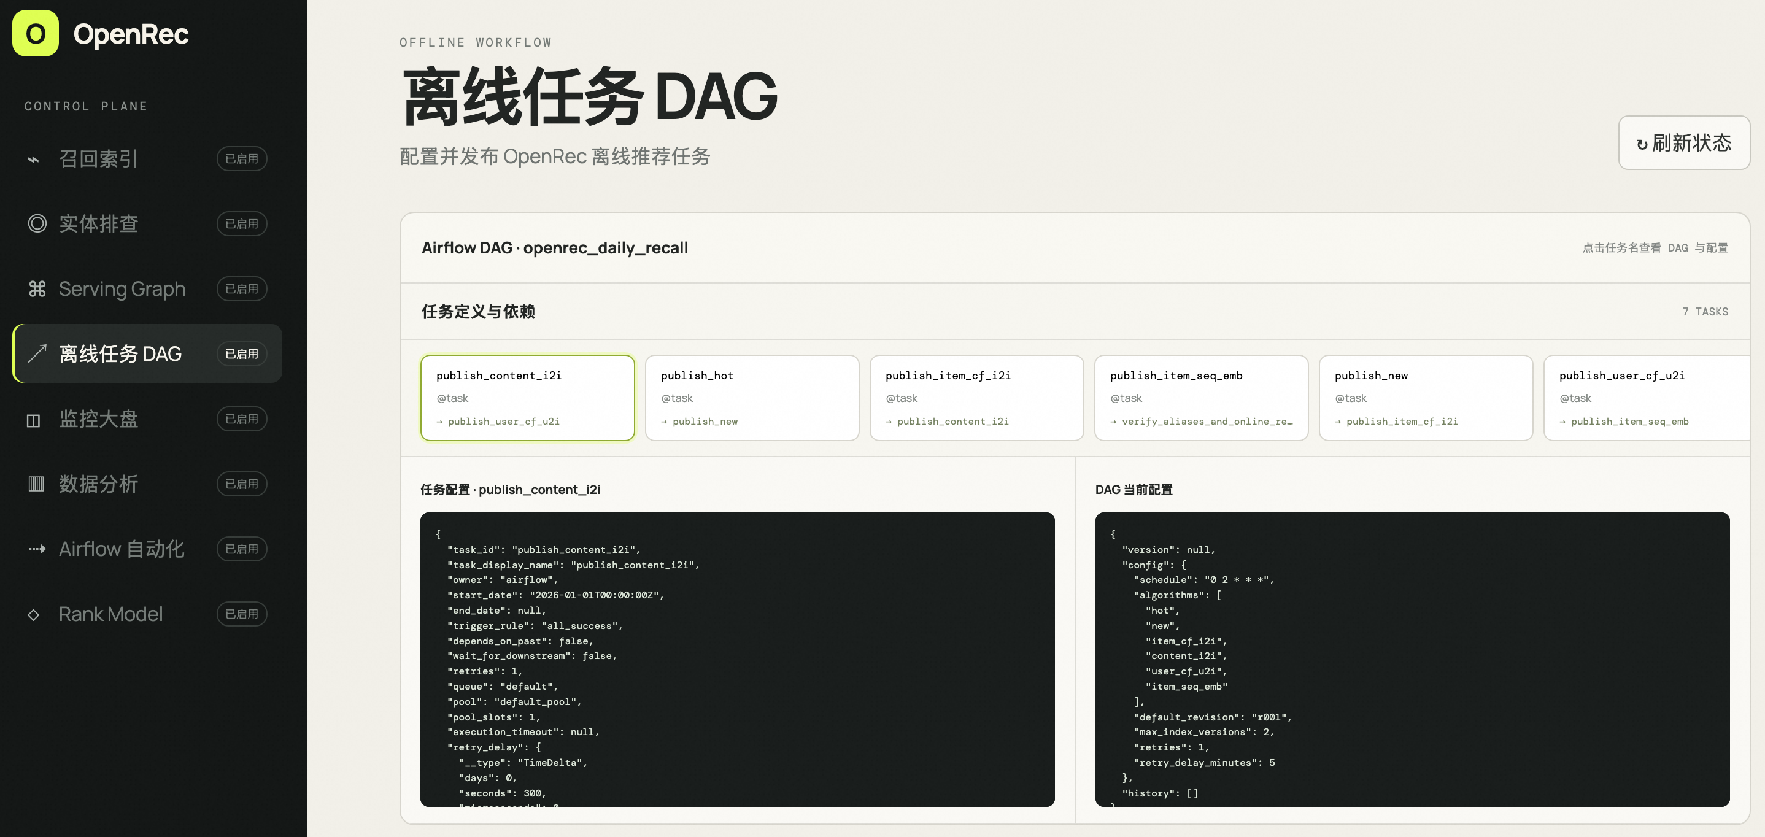Click the "start_date" line in task config
This screenshot has width=1765, height=837.
point(555,595)
